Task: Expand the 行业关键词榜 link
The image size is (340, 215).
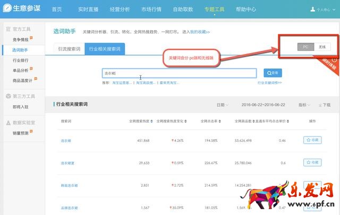Action: click(x=269, y=83)
